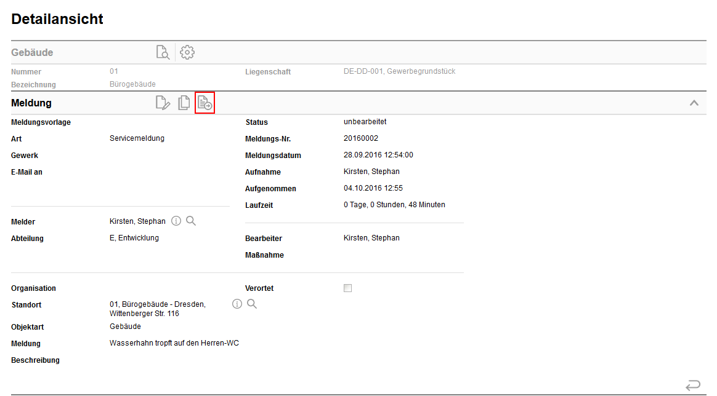
Task: Click the red-highlighted forward Meldung icon
Action: pyautogui.click(x=205, y=103)
